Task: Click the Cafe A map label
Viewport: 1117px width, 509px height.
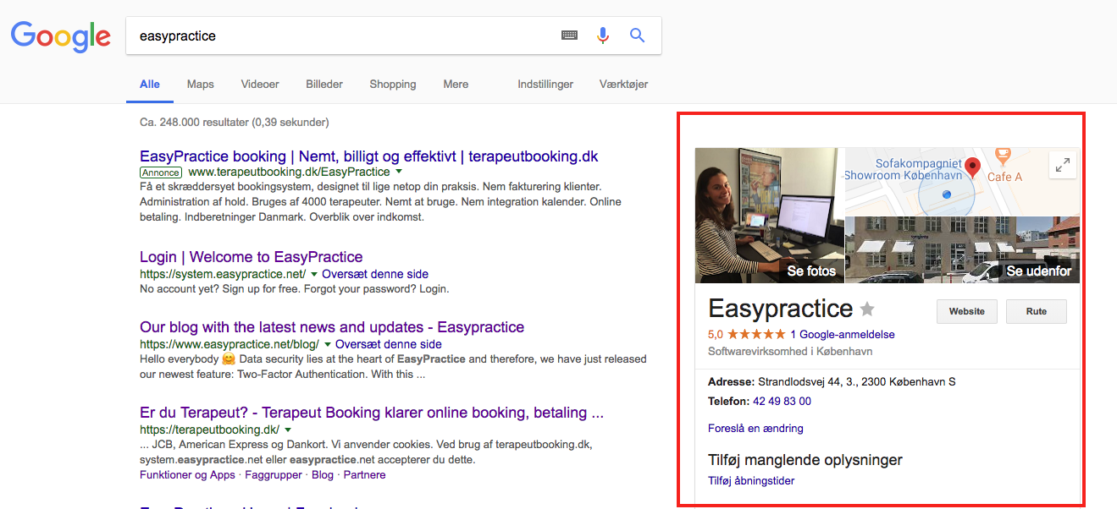Action: (1005, 176)
